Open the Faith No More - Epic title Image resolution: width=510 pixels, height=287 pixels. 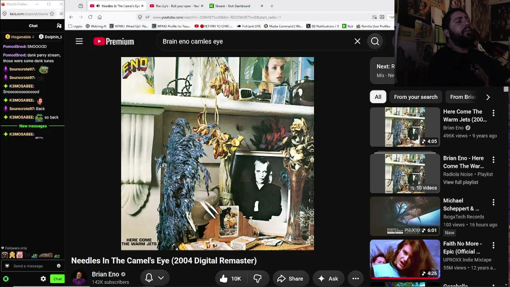(x=463, y=248)
